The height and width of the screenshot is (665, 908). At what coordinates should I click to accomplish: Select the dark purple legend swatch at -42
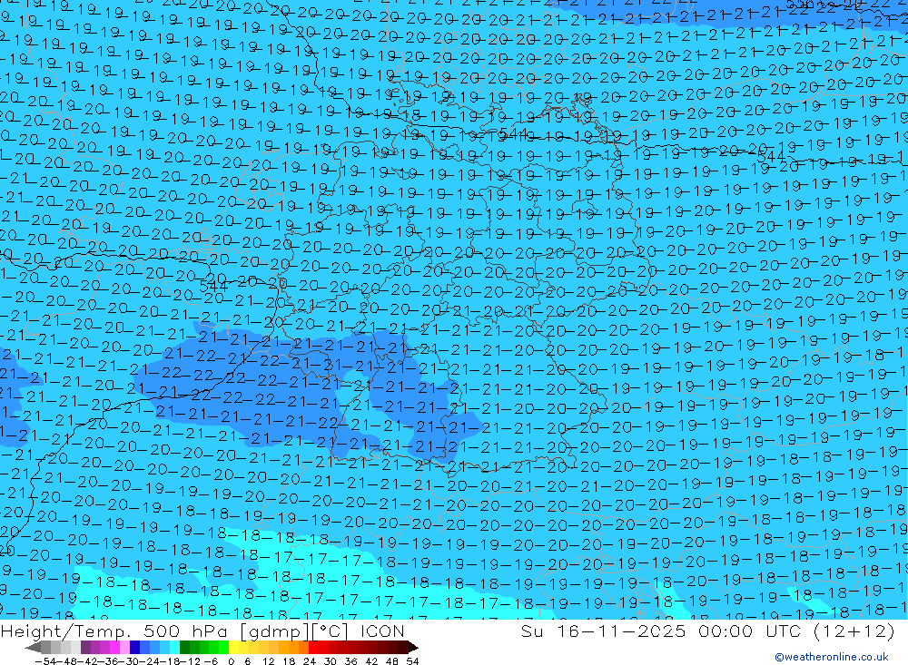85,647
